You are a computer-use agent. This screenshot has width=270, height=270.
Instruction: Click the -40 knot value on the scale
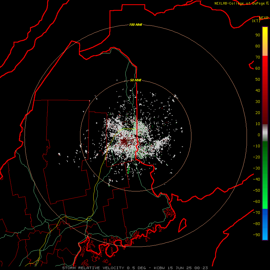[256, 179]
